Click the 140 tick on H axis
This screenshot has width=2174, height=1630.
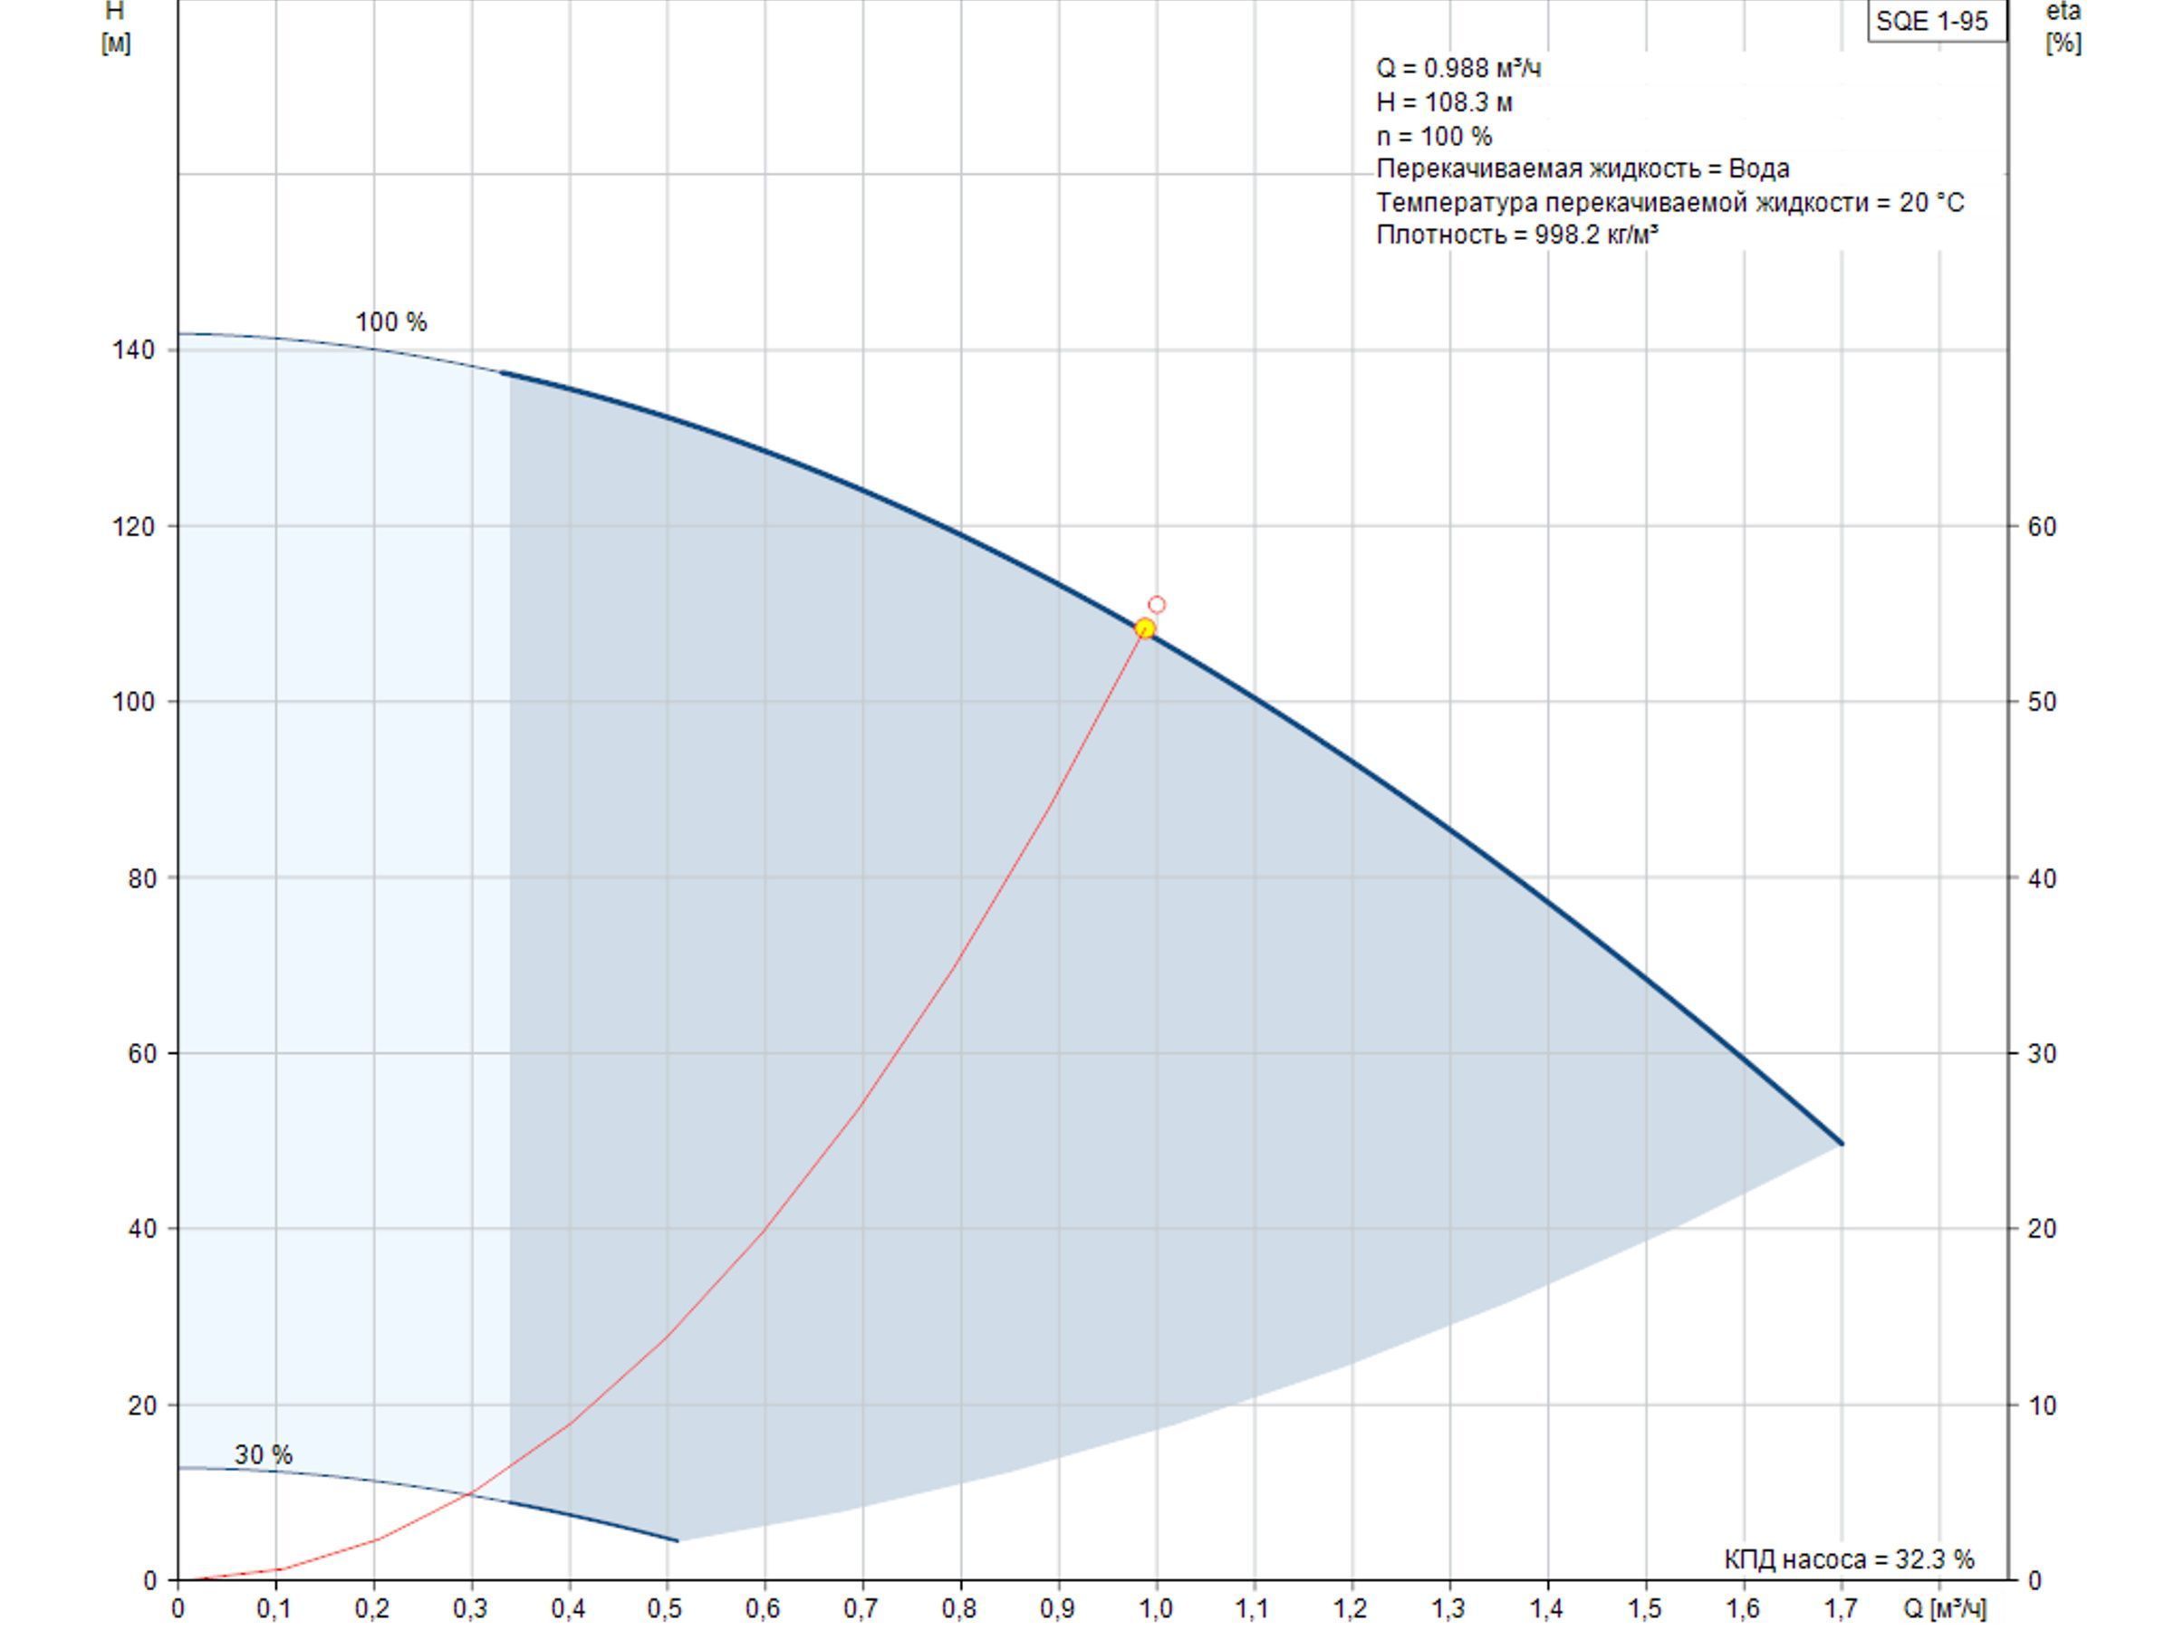pyautogui.click(x=134, y=350)
